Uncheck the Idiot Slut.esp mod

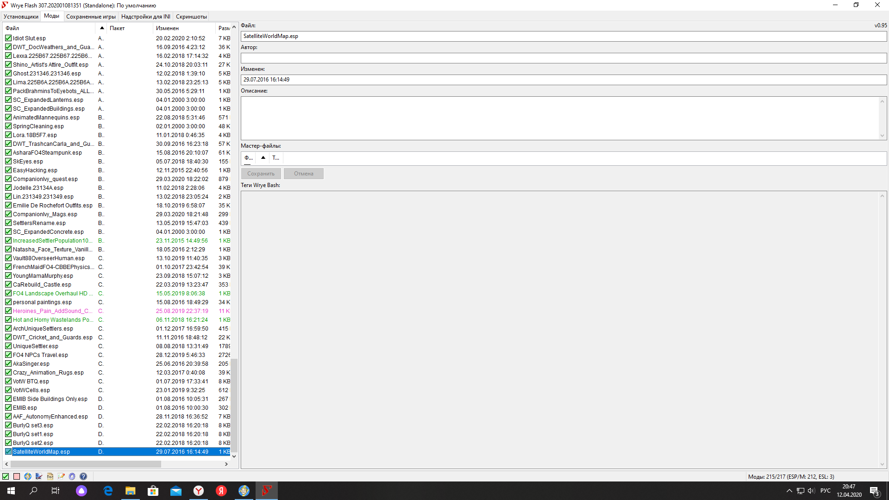coord(8,38)
